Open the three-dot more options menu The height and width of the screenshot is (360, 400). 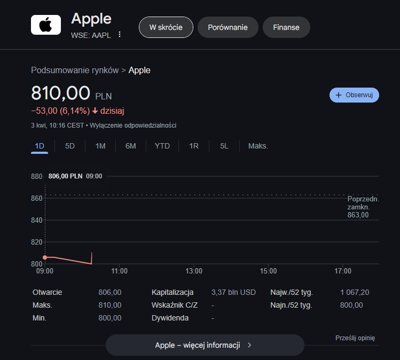(x=120, y=34)
